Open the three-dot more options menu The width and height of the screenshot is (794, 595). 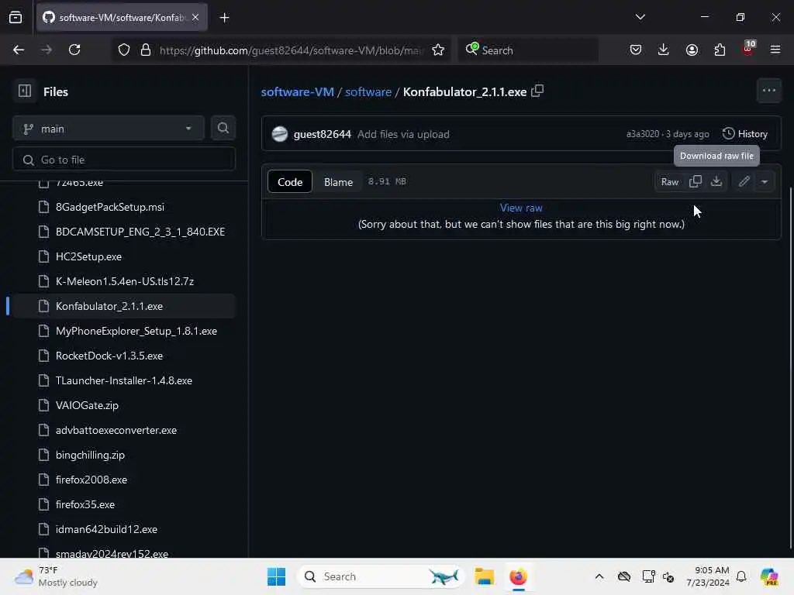point(768,91)
